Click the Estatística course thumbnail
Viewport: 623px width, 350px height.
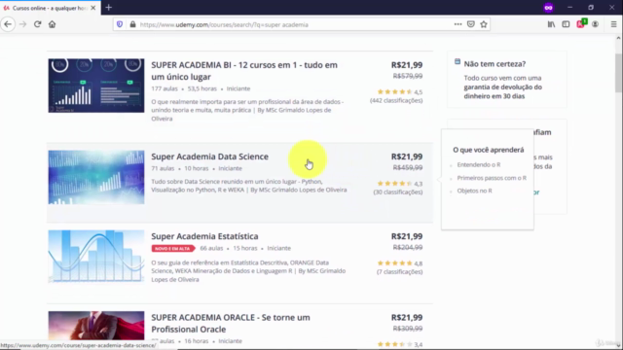[96, 257]
